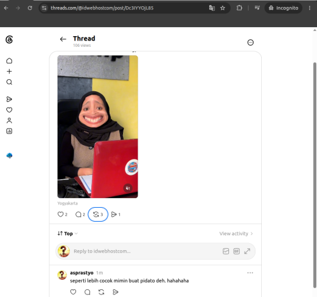Unmute the video with speaker icon
Image resolution: width=317 pixels, height=297 pixels.
point(128,188)
